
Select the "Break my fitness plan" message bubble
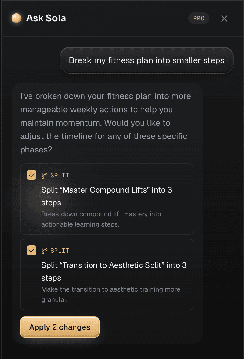click(x=147, y=60)
